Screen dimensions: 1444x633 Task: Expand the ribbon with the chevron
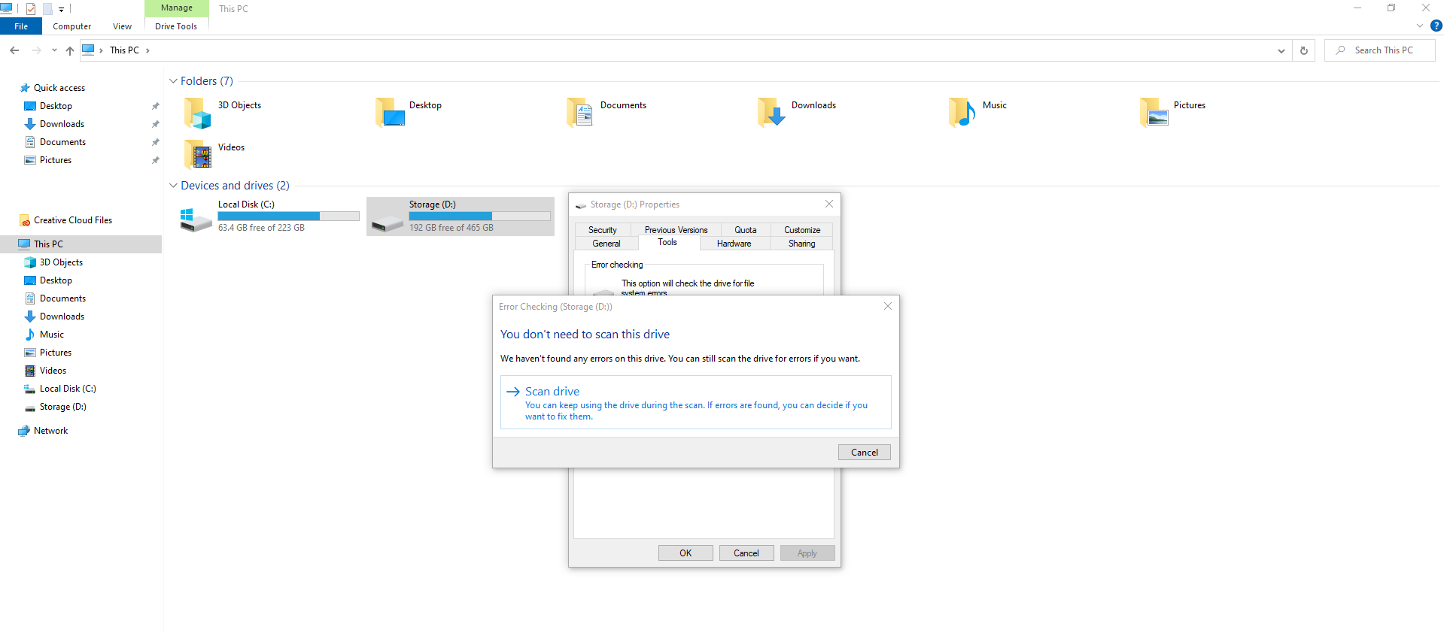point(1420,26)
